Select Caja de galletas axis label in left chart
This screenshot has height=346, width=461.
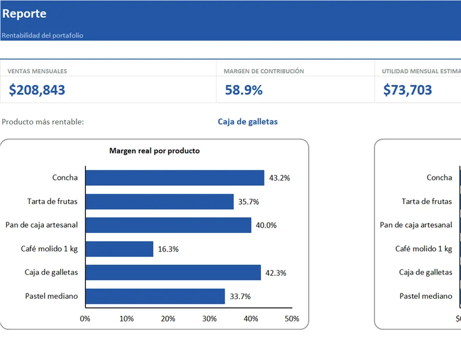51,272
